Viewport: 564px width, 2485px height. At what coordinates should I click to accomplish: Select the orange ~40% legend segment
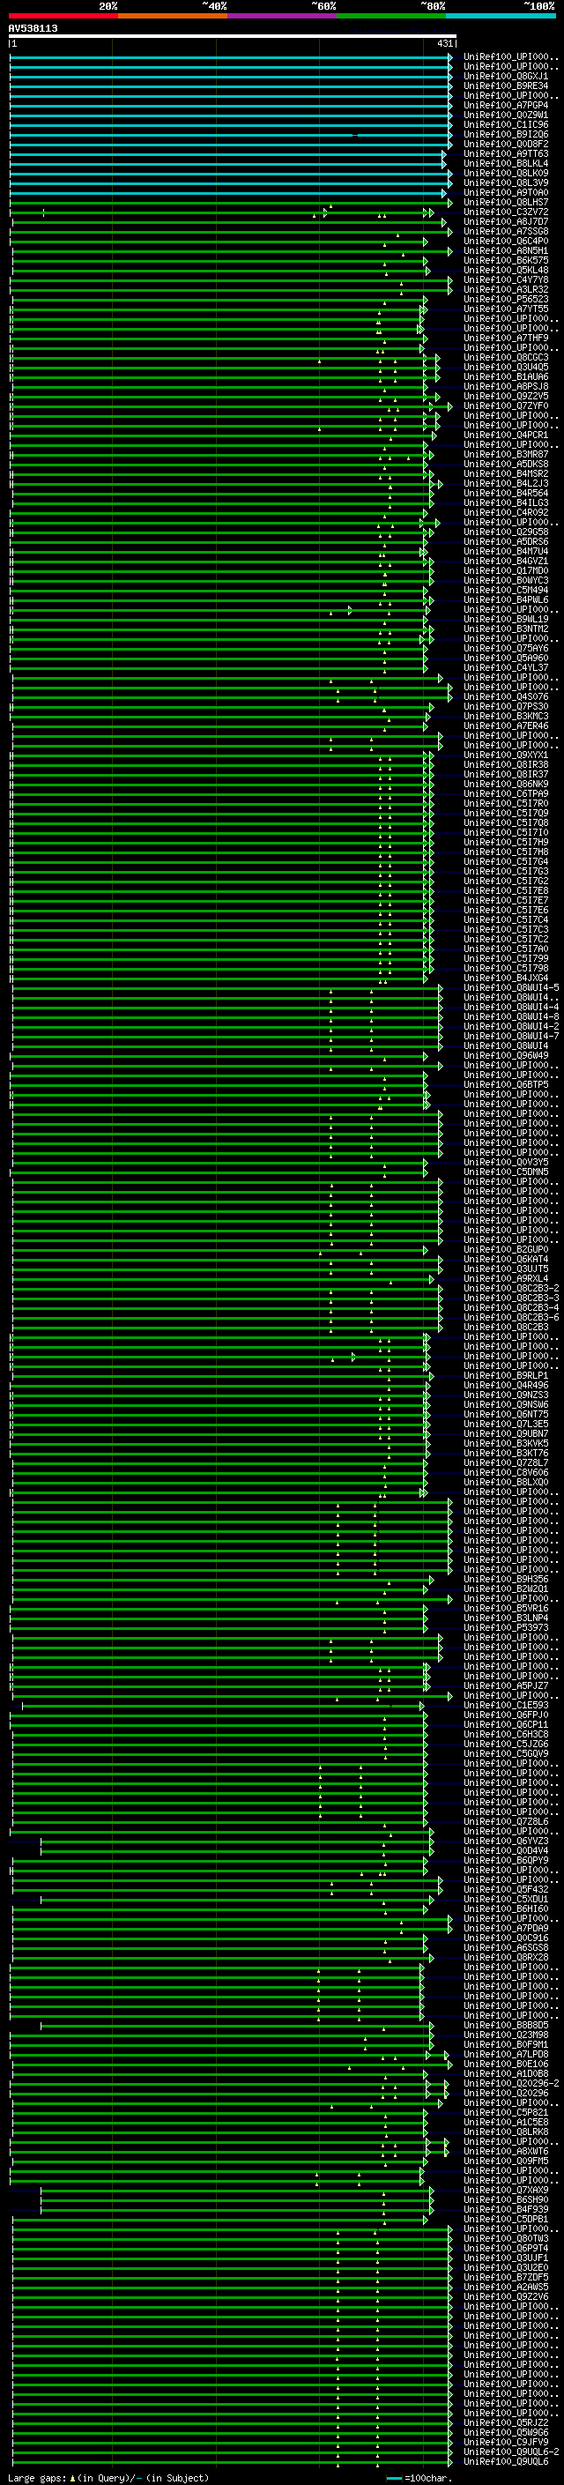click(x=173, y=16)
